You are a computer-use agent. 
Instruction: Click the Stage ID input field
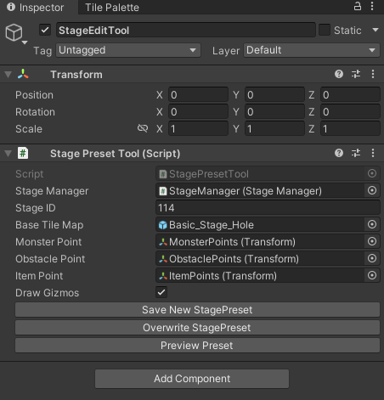268,208
